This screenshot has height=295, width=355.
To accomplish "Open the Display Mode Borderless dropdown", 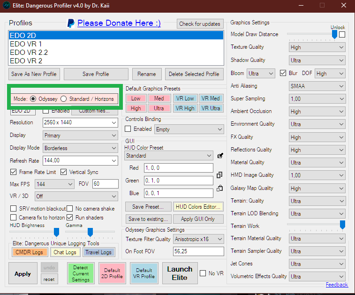I will (x=80, y=148).
